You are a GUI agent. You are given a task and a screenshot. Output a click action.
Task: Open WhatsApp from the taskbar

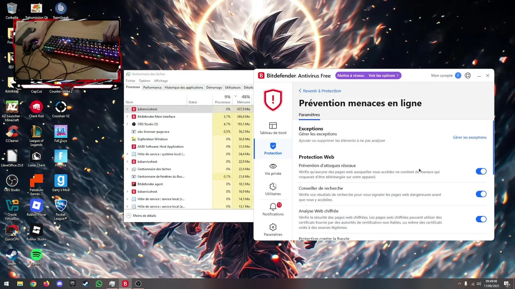click(99, 283)
